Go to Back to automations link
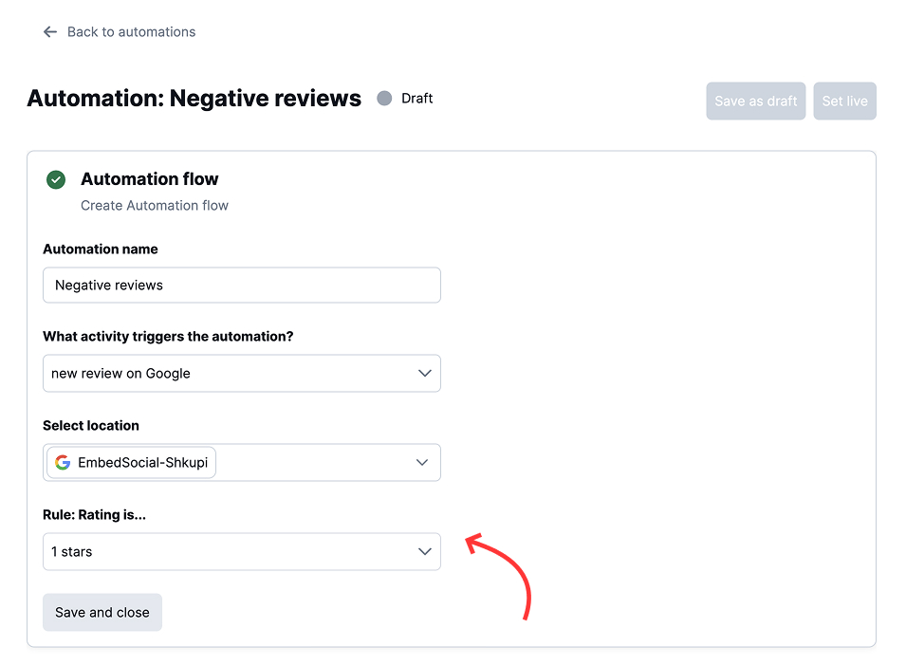 tap(131, 32)
